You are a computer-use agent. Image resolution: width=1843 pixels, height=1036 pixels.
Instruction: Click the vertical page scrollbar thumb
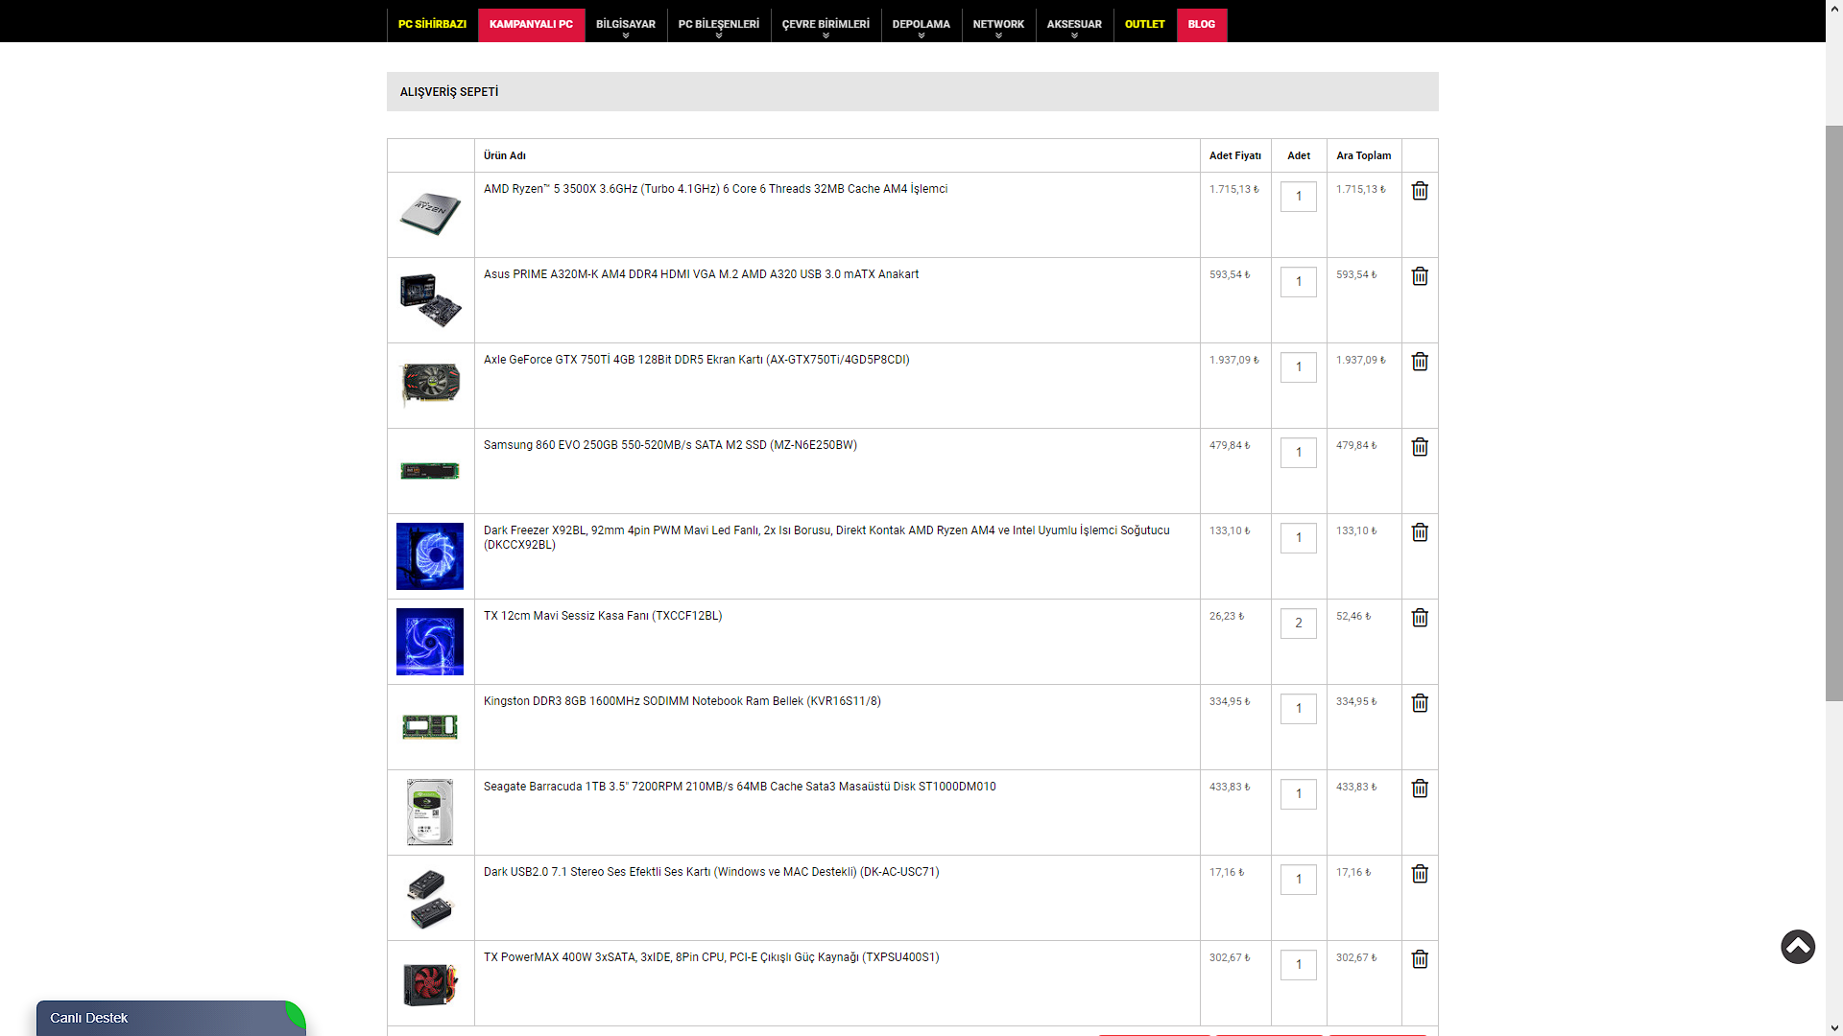pos(1833,412)
